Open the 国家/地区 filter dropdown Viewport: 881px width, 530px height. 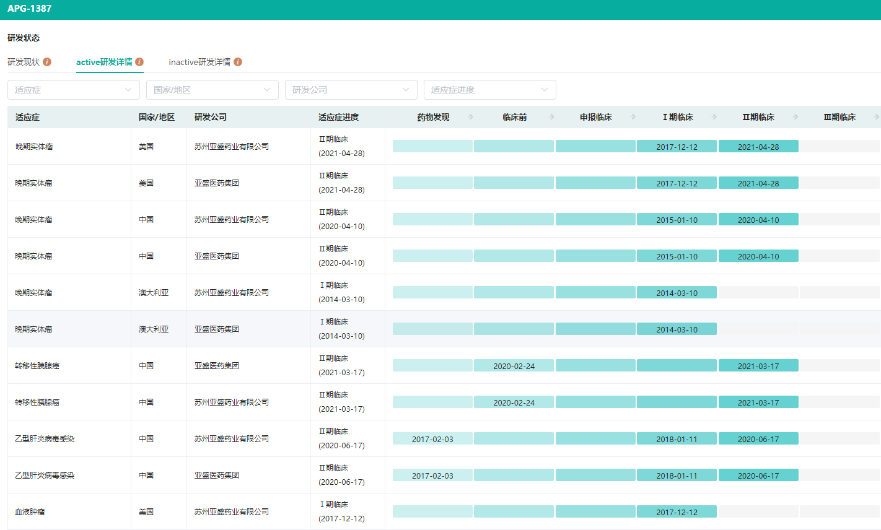[x=212, y=90]
